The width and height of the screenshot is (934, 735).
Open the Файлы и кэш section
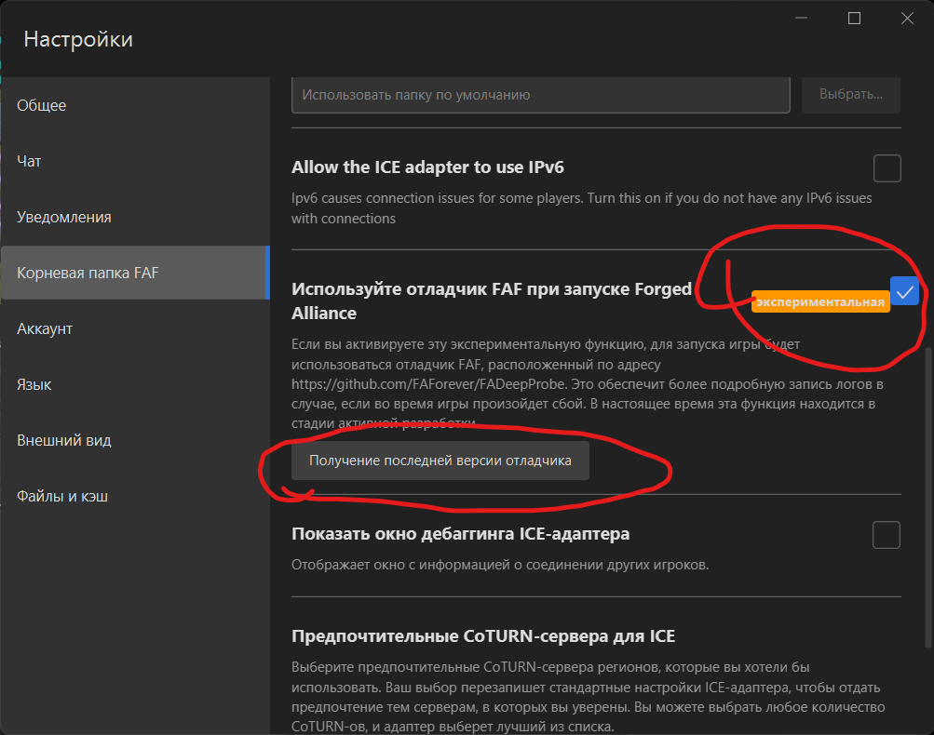135,496
